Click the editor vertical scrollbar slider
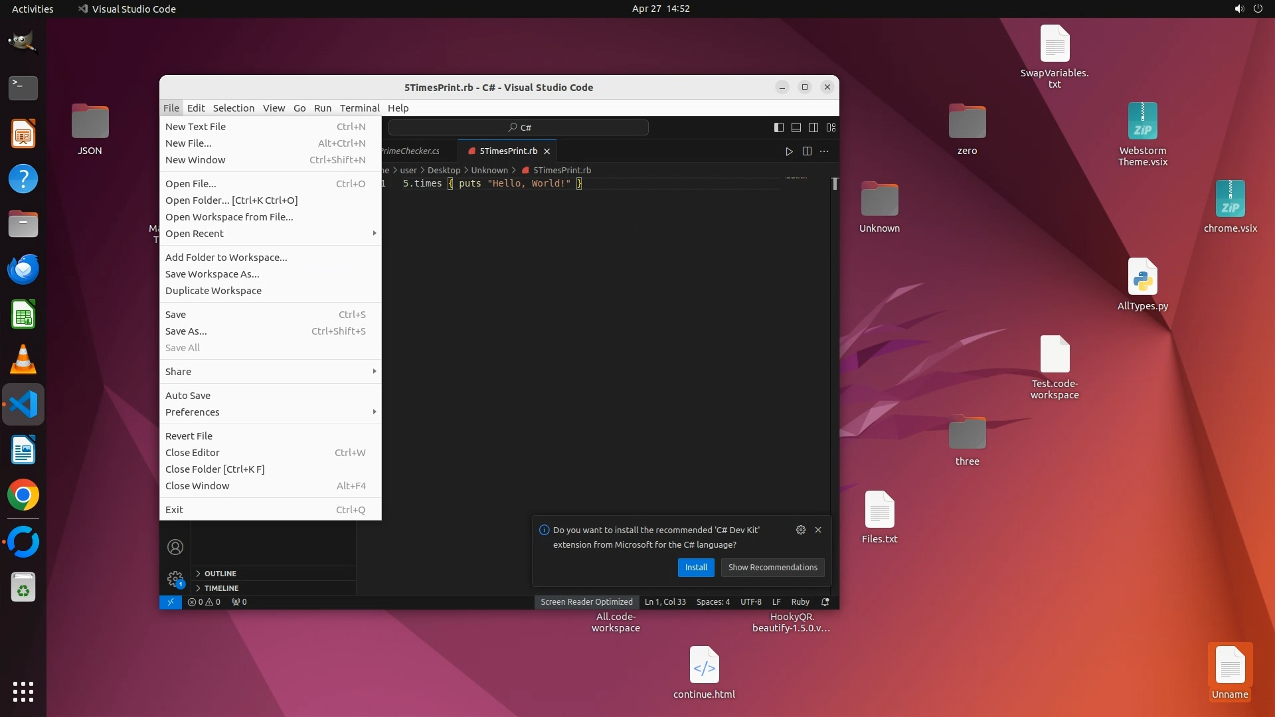 [x=835, y=184]
